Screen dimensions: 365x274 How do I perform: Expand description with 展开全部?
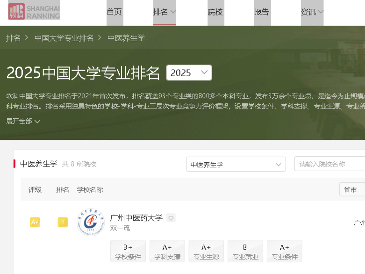pyautogui.click(x=23, y=121)
